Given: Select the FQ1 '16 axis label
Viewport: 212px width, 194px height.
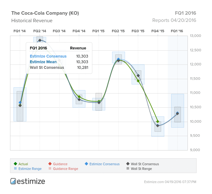Looking at the screenshot, I should pos(177,31).
